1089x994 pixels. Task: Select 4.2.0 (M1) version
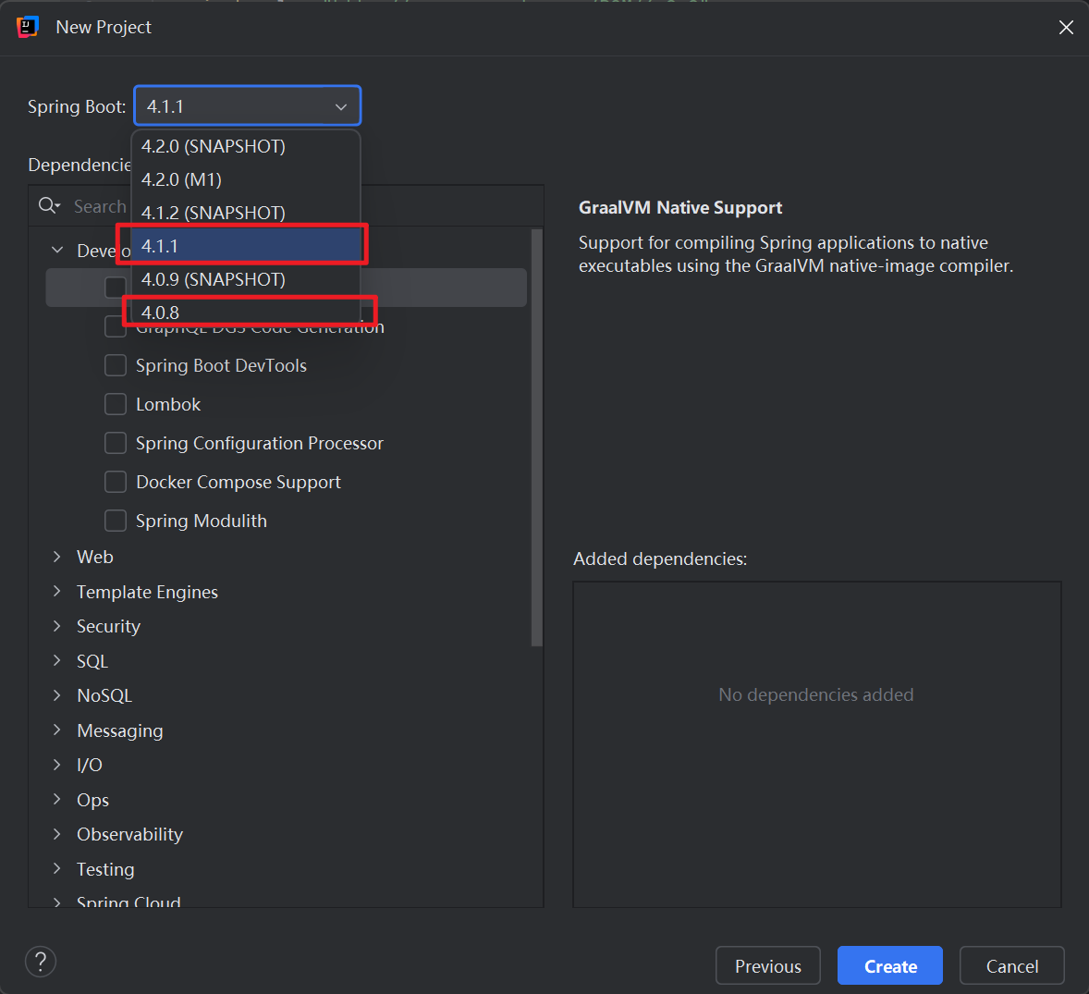(x=246, y=180)
